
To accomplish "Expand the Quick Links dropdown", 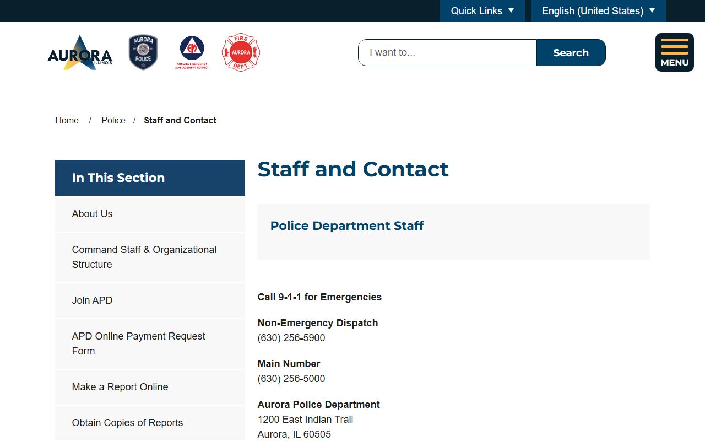I will 482,11.
